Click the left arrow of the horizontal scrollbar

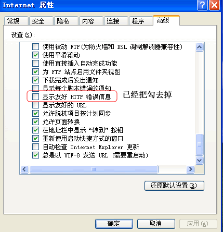pyautogui.click(x=24, y=169)
